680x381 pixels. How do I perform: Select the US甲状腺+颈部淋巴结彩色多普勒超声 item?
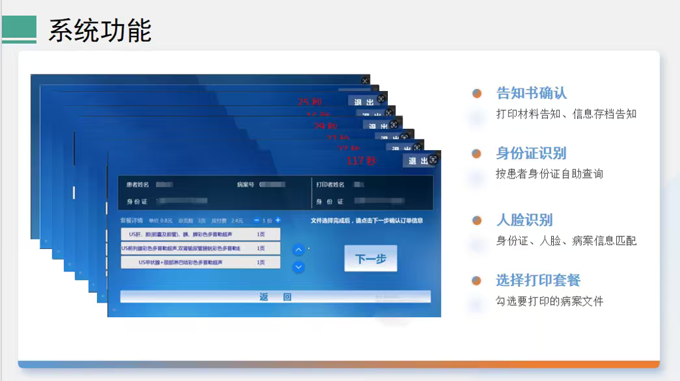coord(200,262)
